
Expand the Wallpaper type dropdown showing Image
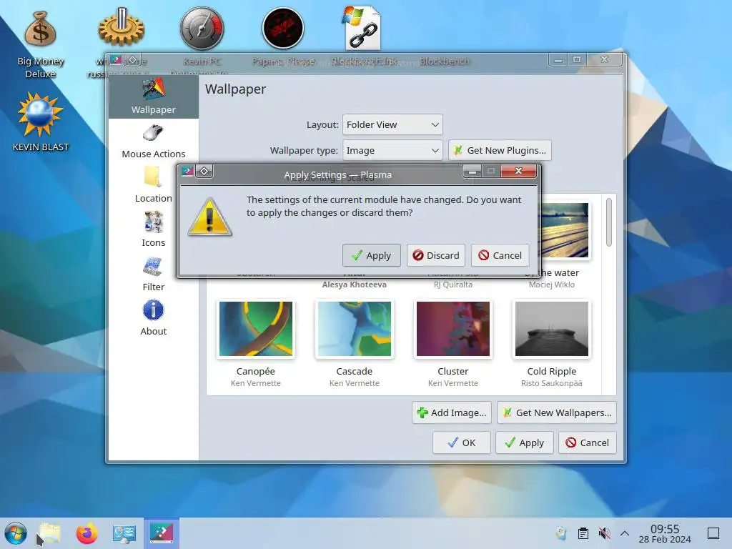coord(392,150)
